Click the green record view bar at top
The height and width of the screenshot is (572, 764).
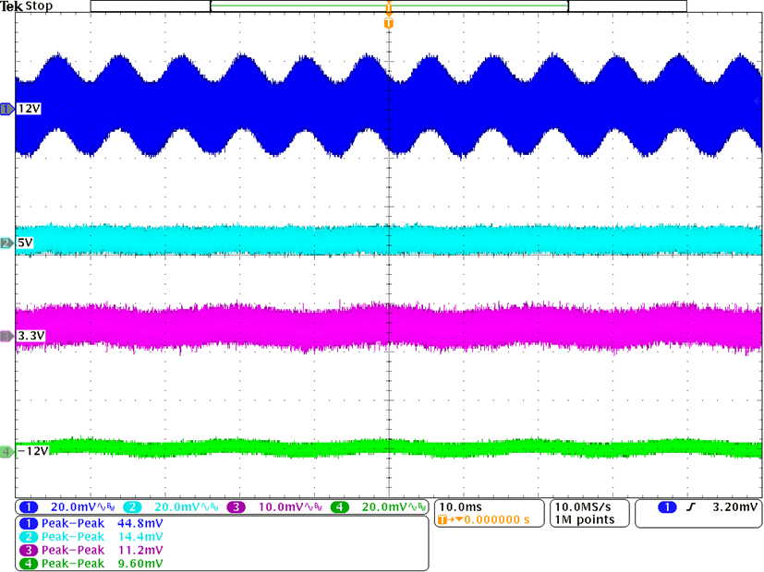click(389, 6)
